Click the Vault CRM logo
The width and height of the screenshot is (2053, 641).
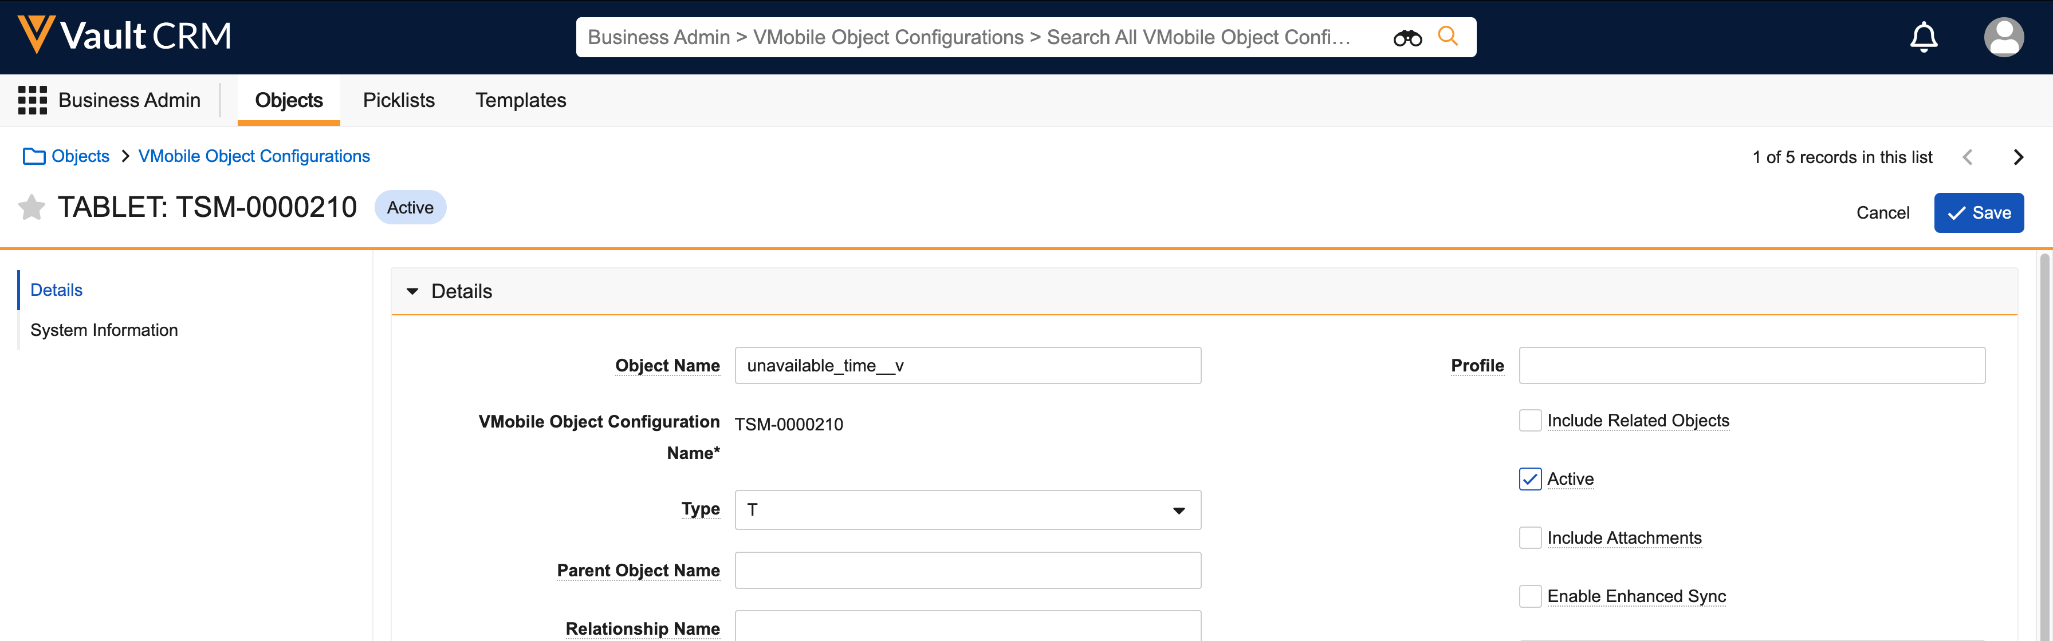(x=124, y=36)
